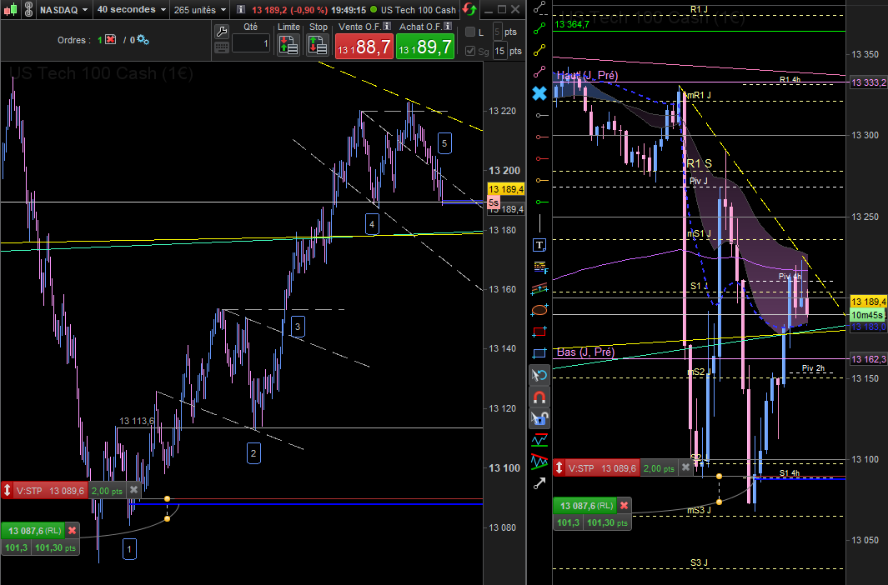Click the chain link chart-linking icon
The image size is (888, 585).
(x=28, y=10)
